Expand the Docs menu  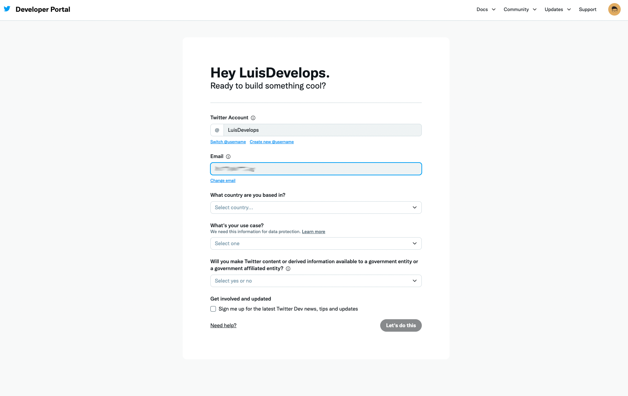click(x=486, y=9)
